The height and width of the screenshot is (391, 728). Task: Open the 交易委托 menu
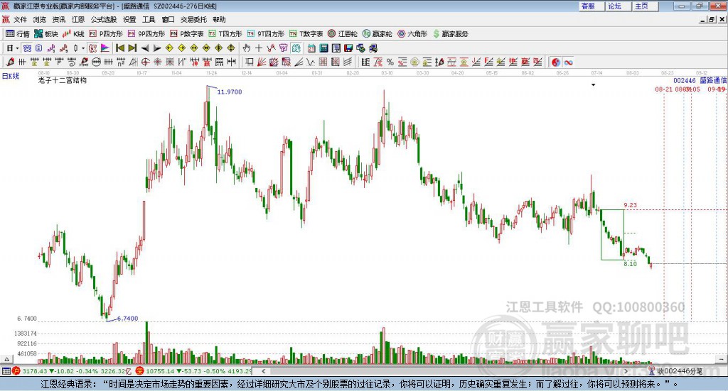click(193, 19)
